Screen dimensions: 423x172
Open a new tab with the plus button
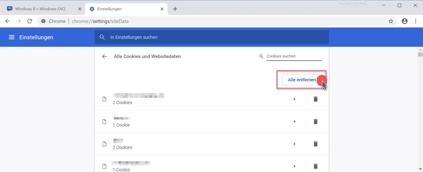point(175,9)
